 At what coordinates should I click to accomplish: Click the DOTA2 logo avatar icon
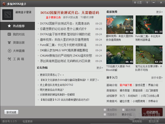coord(7,14)
